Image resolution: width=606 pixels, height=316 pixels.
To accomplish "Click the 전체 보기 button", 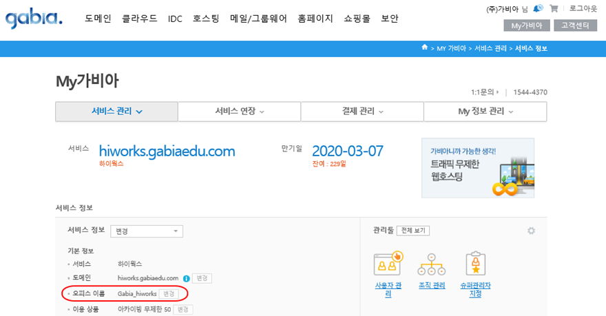I will [413, 231].
